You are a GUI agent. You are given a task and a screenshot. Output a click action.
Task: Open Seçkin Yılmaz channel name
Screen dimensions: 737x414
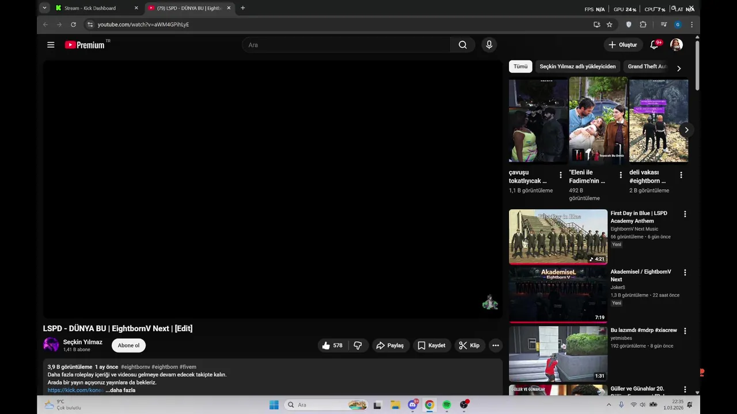point(82,342)
